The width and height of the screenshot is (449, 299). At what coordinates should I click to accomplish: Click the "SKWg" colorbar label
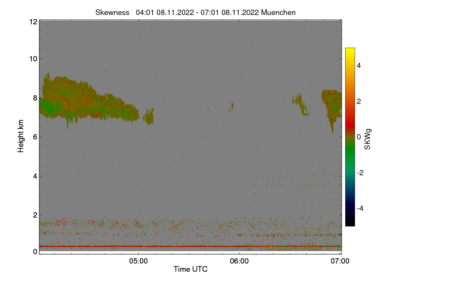click(x=368, y=139)
